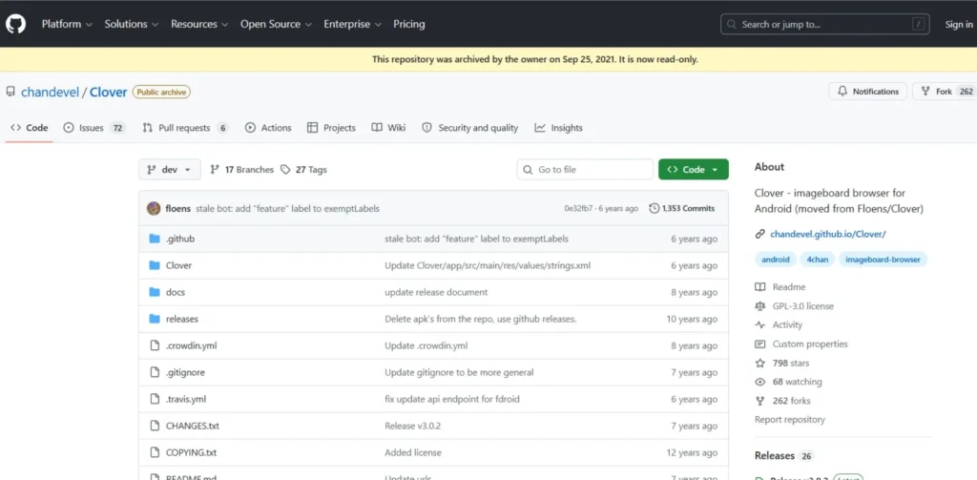This screenshot has width=977, height=480.
Task: Open the Clover repository name link
Action: pyautogui.click(x=109, y=93)
